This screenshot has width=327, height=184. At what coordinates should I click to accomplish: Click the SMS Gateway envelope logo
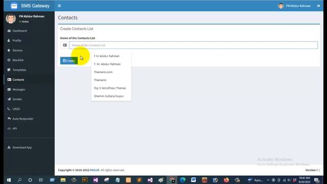14,6
